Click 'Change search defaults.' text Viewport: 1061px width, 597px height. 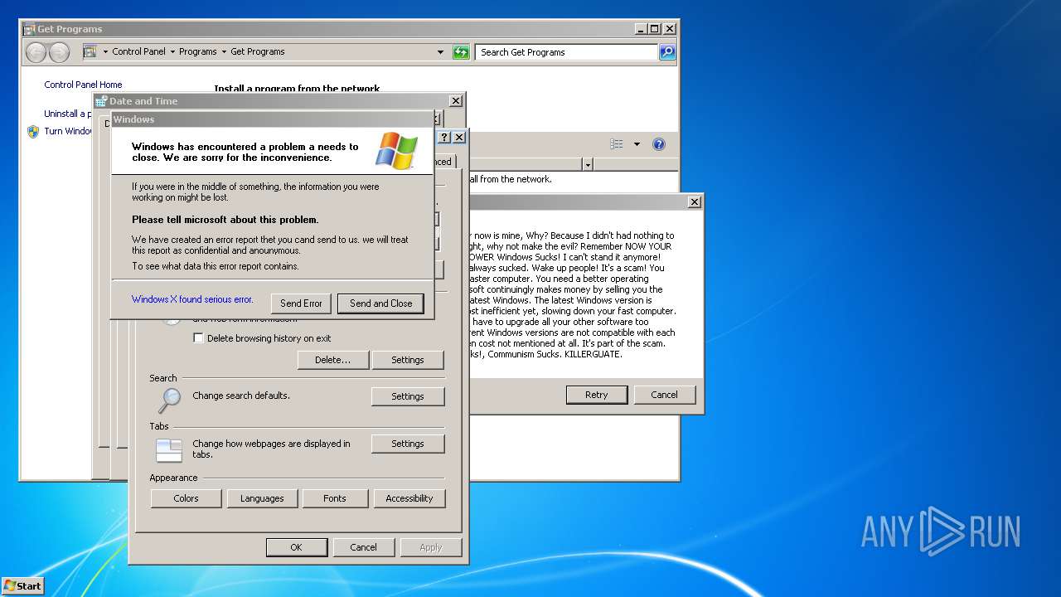click(241, 396)
